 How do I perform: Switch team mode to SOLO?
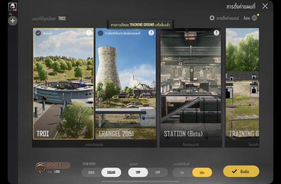pyautogui.click(x=91, y=172)
